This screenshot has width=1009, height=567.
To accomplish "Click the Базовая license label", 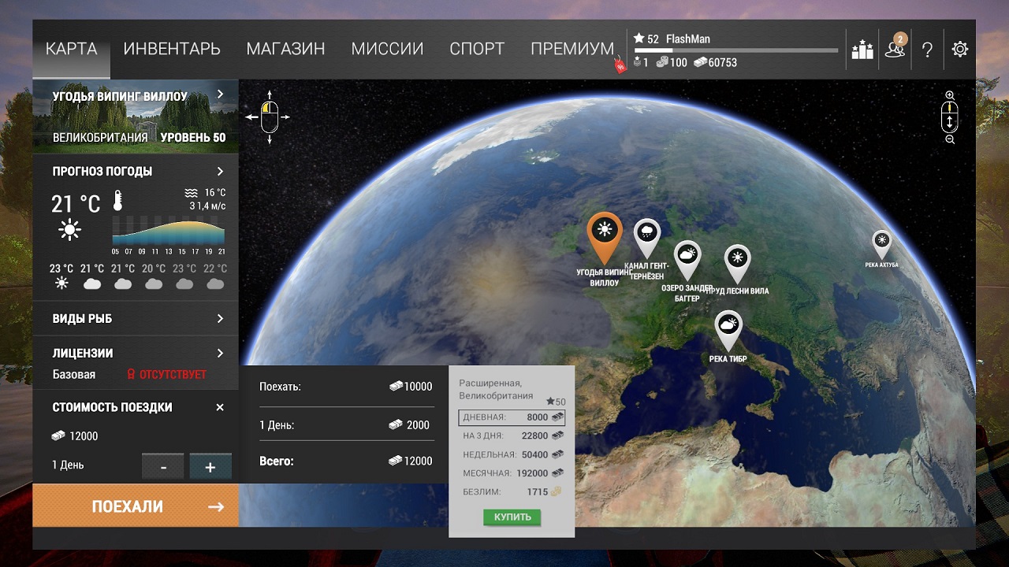I will tap(74, 374).
